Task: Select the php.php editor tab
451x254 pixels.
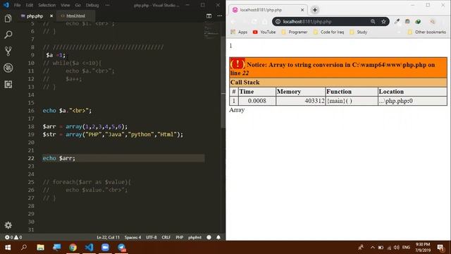Action: pyautogui.click(x=35, y=16)
